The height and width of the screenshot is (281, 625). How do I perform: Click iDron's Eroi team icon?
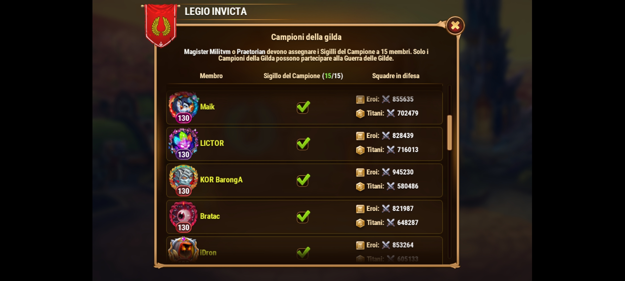(360, 245)
